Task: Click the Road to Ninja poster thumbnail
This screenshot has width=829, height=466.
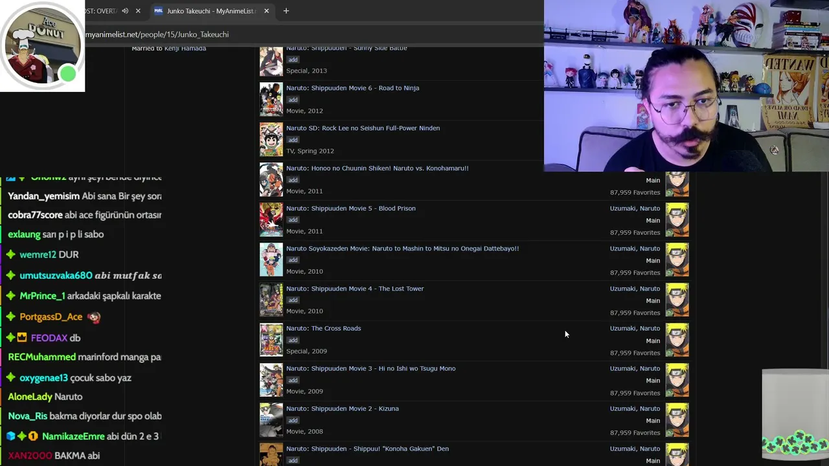Action: point(271,99)
